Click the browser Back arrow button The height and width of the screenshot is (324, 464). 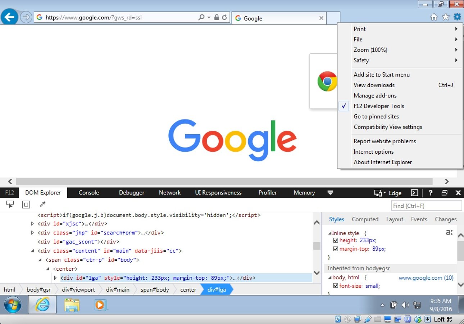pyautogui.click(x=10, y=17)
